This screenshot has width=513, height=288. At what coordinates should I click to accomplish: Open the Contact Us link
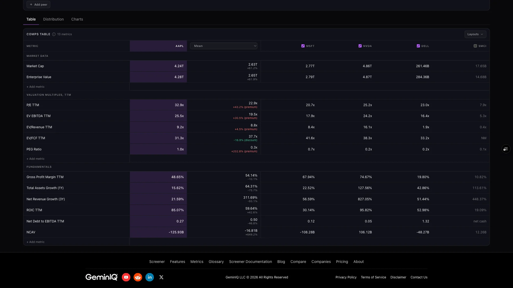click(419, 277)
